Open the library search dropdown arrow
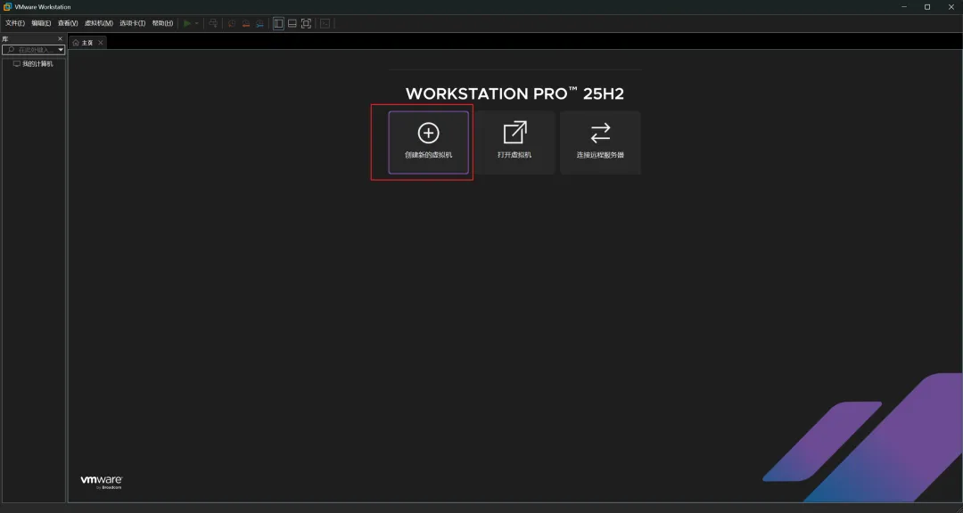The width and height of the screenshot is (963, 513). (x=61, y=50)
